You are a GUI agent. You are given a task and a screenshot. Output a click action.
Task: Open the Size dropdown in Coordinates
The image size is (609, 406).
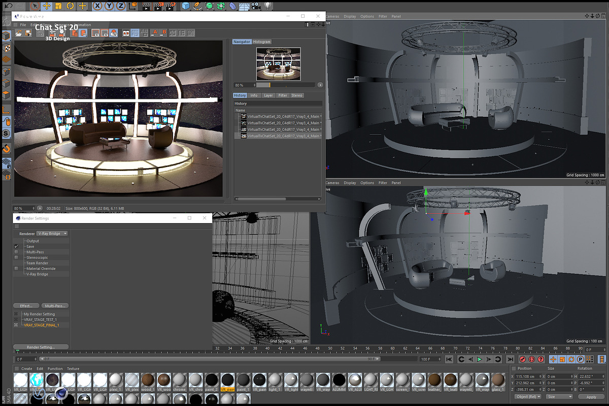coord(559,396)
